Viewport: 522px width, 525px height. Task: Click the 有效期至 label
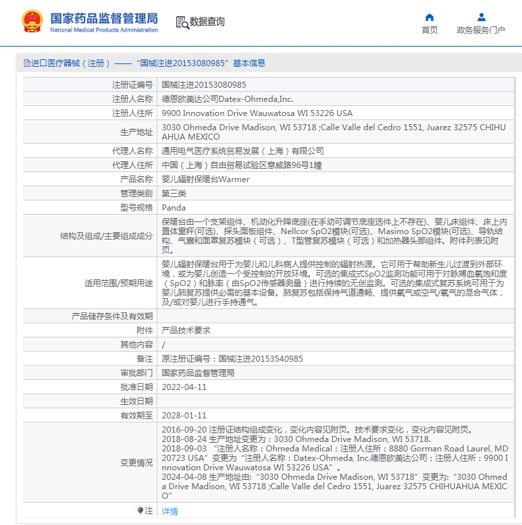coord(136,416)
